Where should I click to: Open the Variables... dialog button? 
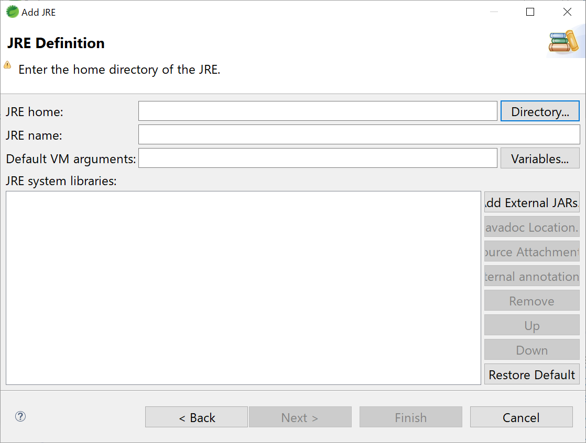(540, 158)
